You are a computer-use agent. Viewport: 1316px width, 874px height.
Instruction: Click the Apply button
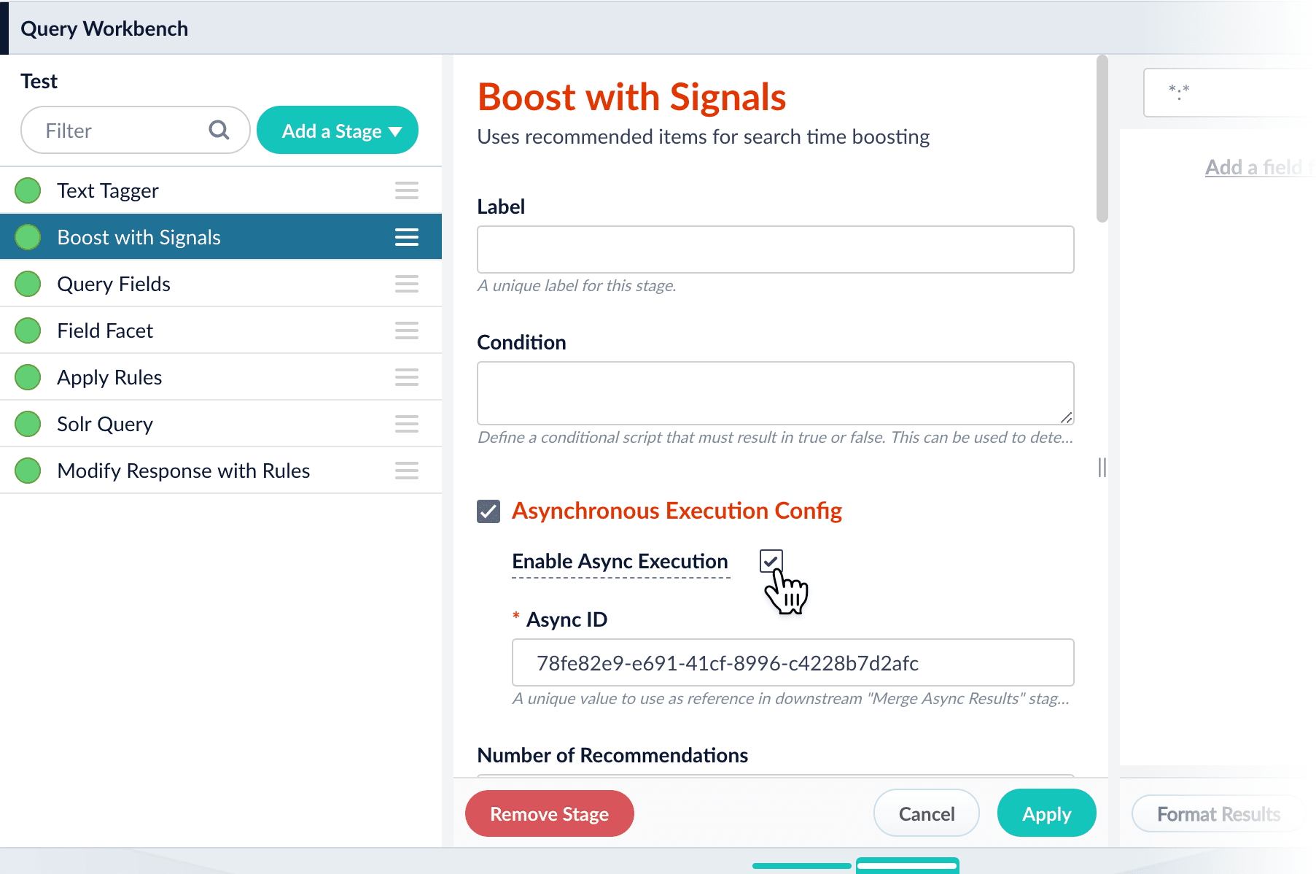[x=1046, y=813]
